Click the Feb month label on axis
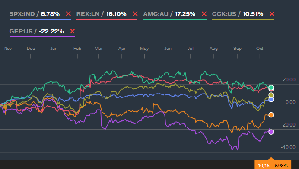This screenshot has width=299, height=169. click(x=77, y=49)
